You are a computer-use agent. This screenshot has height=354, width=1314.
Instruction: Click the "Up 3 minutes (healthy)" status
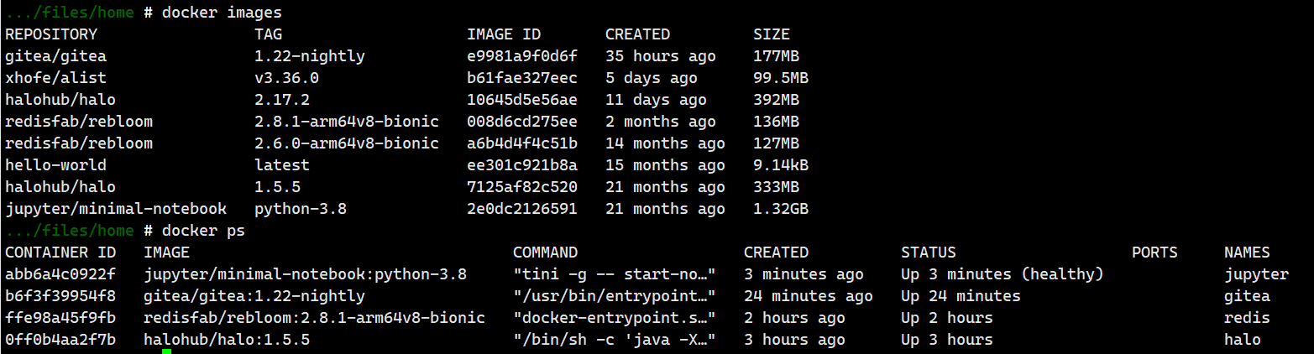pos(1002,274)
